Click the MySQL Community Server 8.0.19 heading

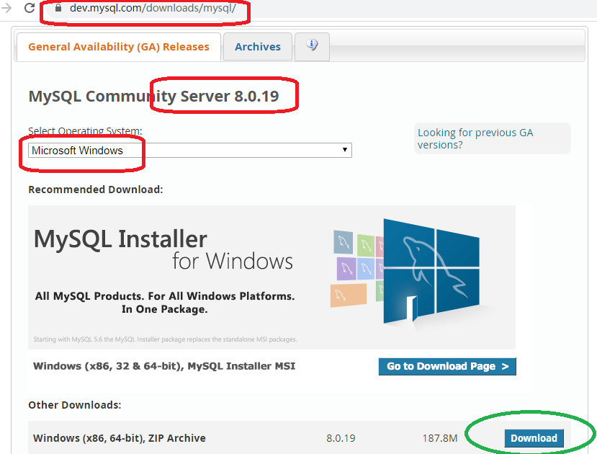point(154,96)
